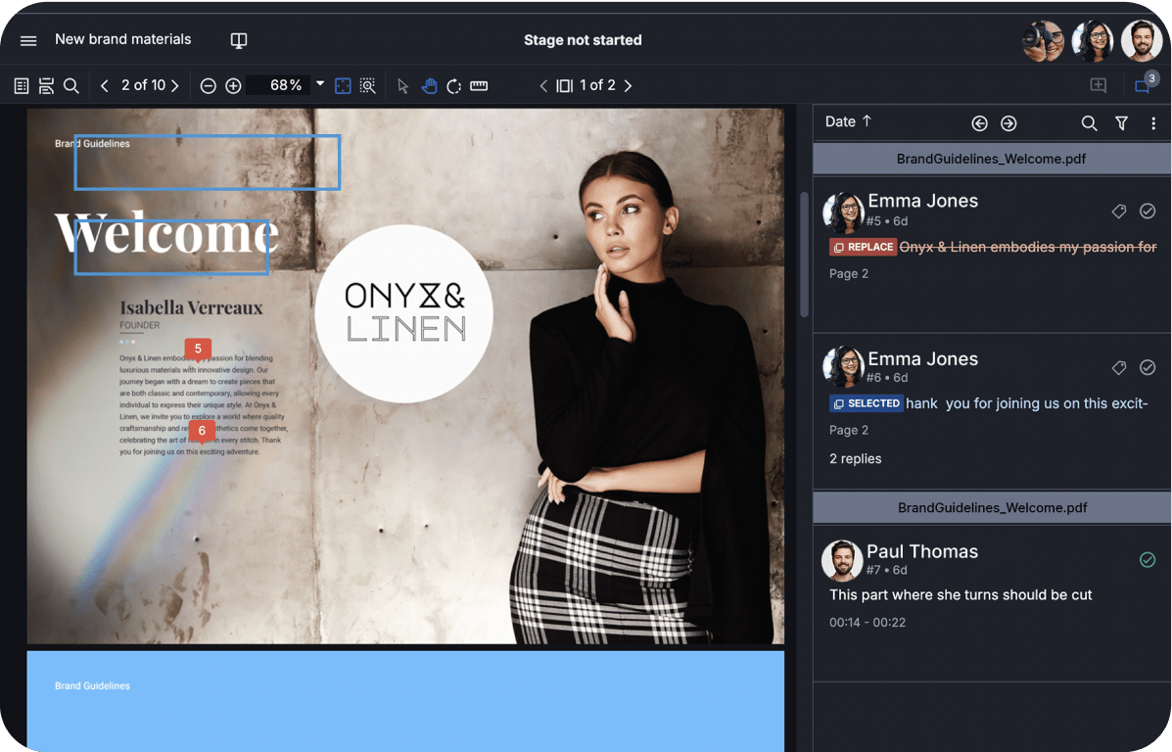Click annotation marker 6 on the page
Screen dimensions: 1172x752
click(x=202, y=431)
